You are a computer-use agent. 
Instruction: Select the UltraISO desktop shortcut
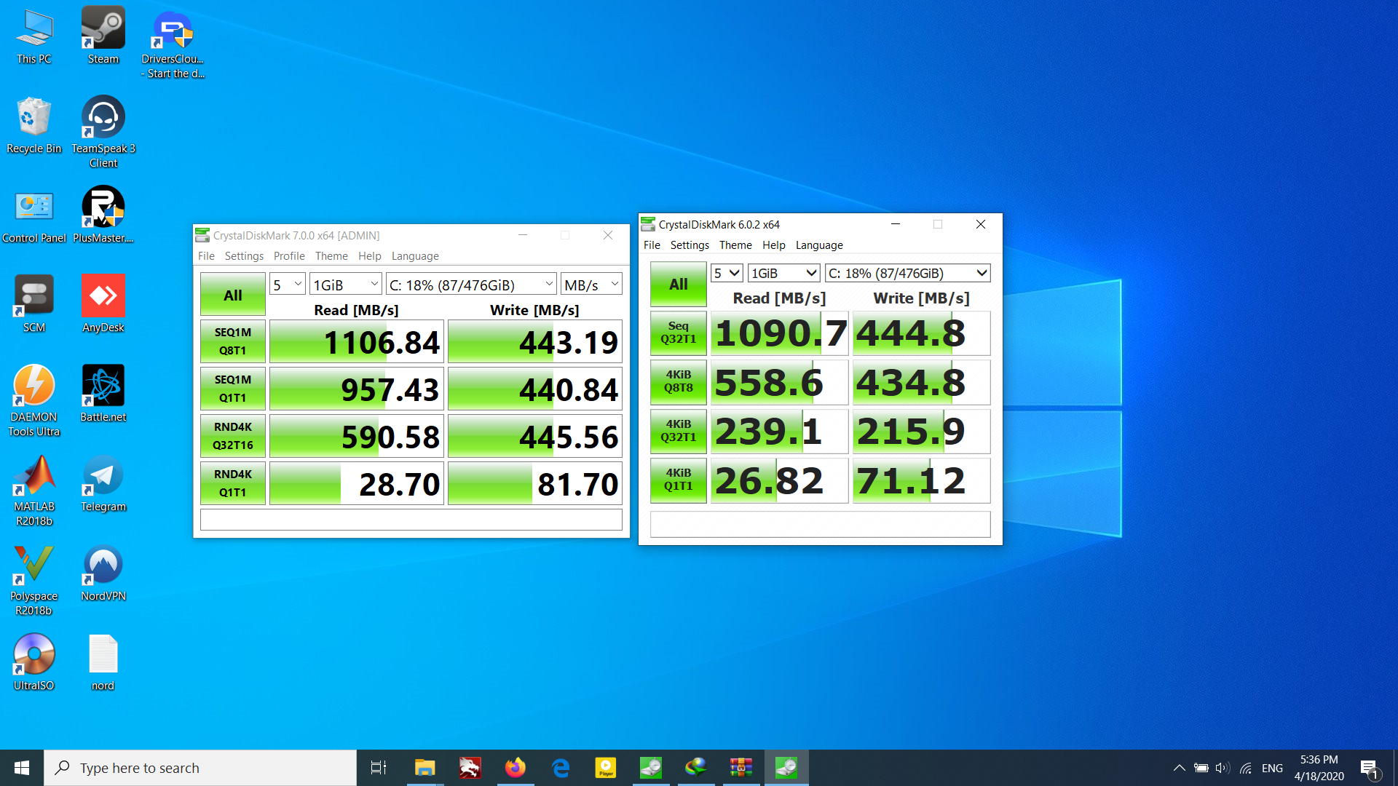coord(34,662)
